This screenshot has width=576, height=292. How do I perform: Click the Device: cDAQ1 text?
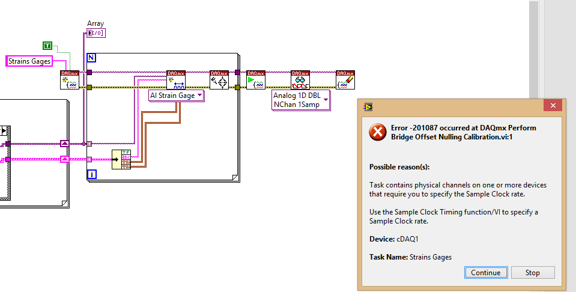[x=394, y=239]
